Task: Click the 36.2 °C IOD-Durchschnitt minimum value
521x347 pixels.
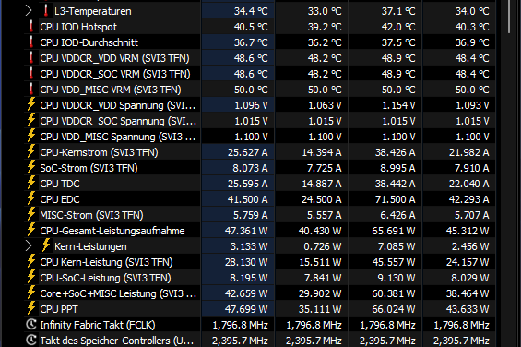Action: (325, 42)
